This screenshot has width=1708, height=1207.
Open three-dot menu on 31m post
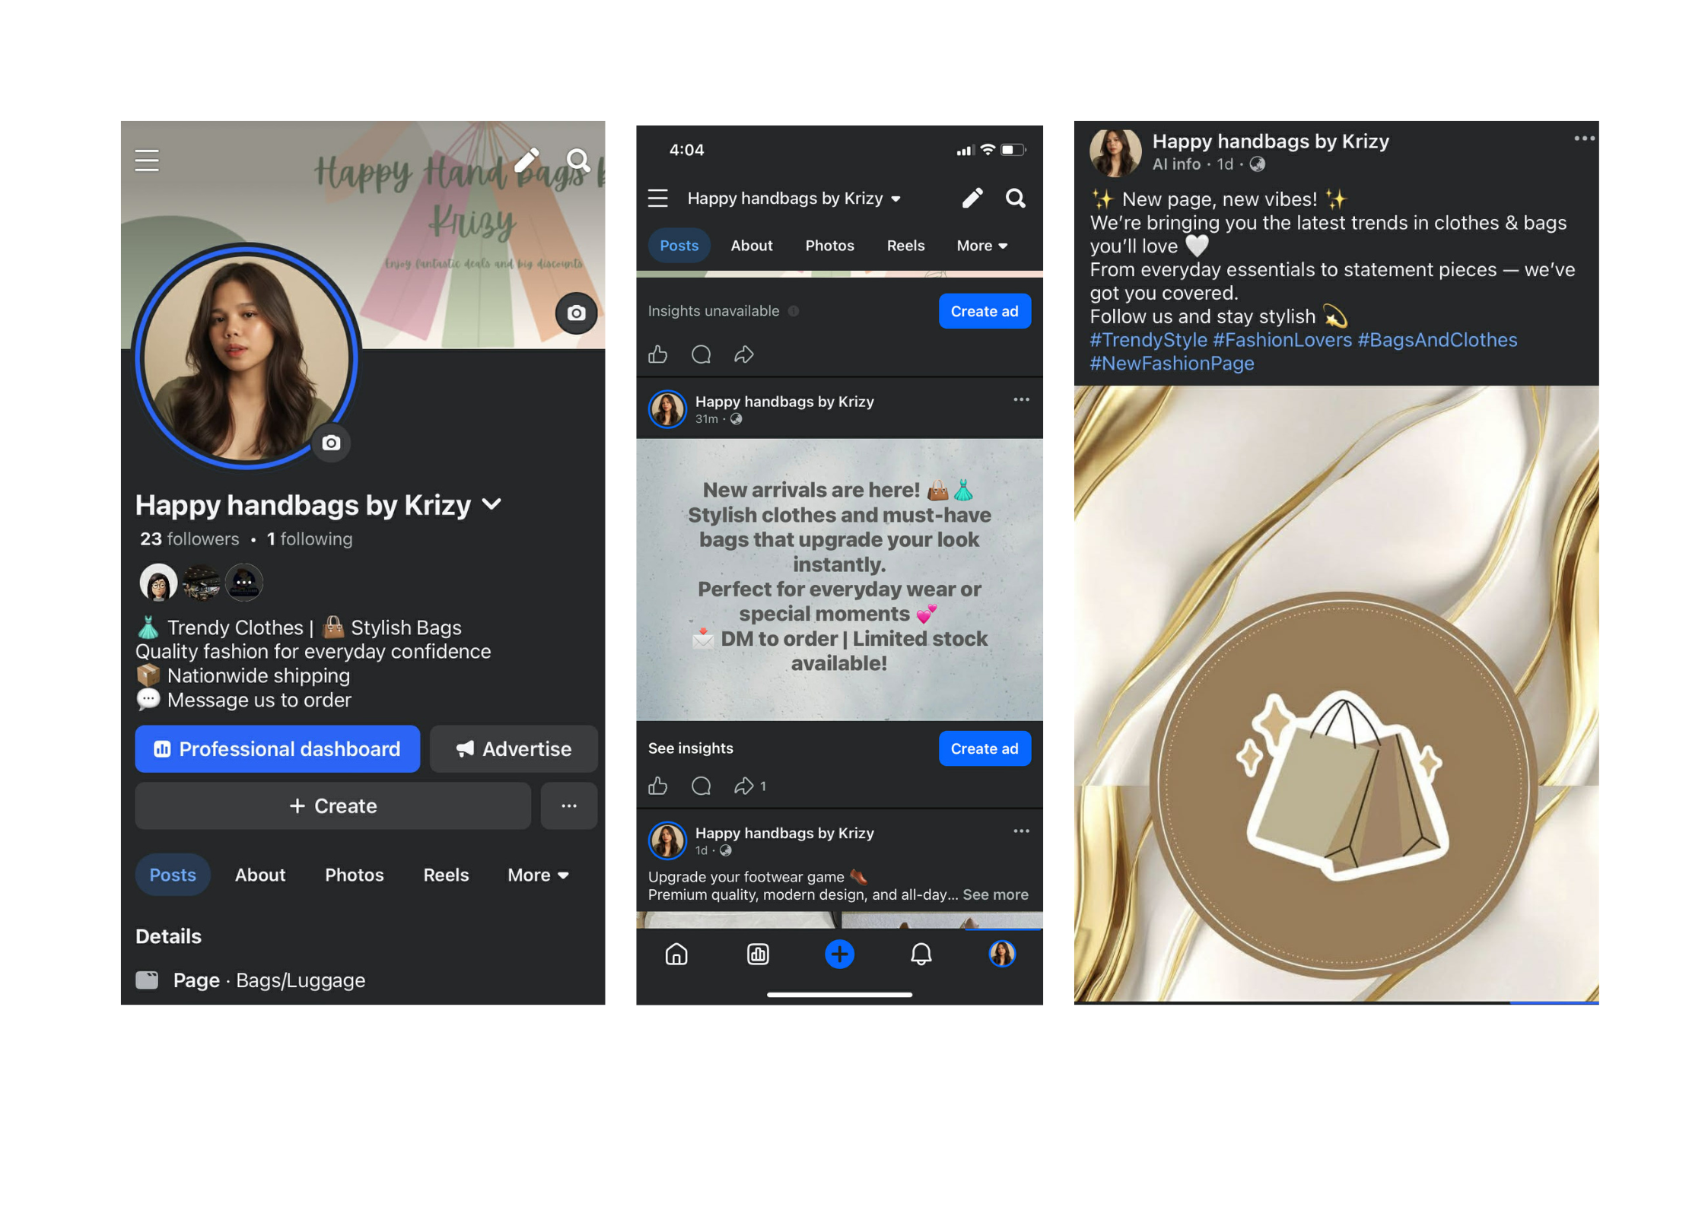pyautogui.click(x=1021, y=399)
